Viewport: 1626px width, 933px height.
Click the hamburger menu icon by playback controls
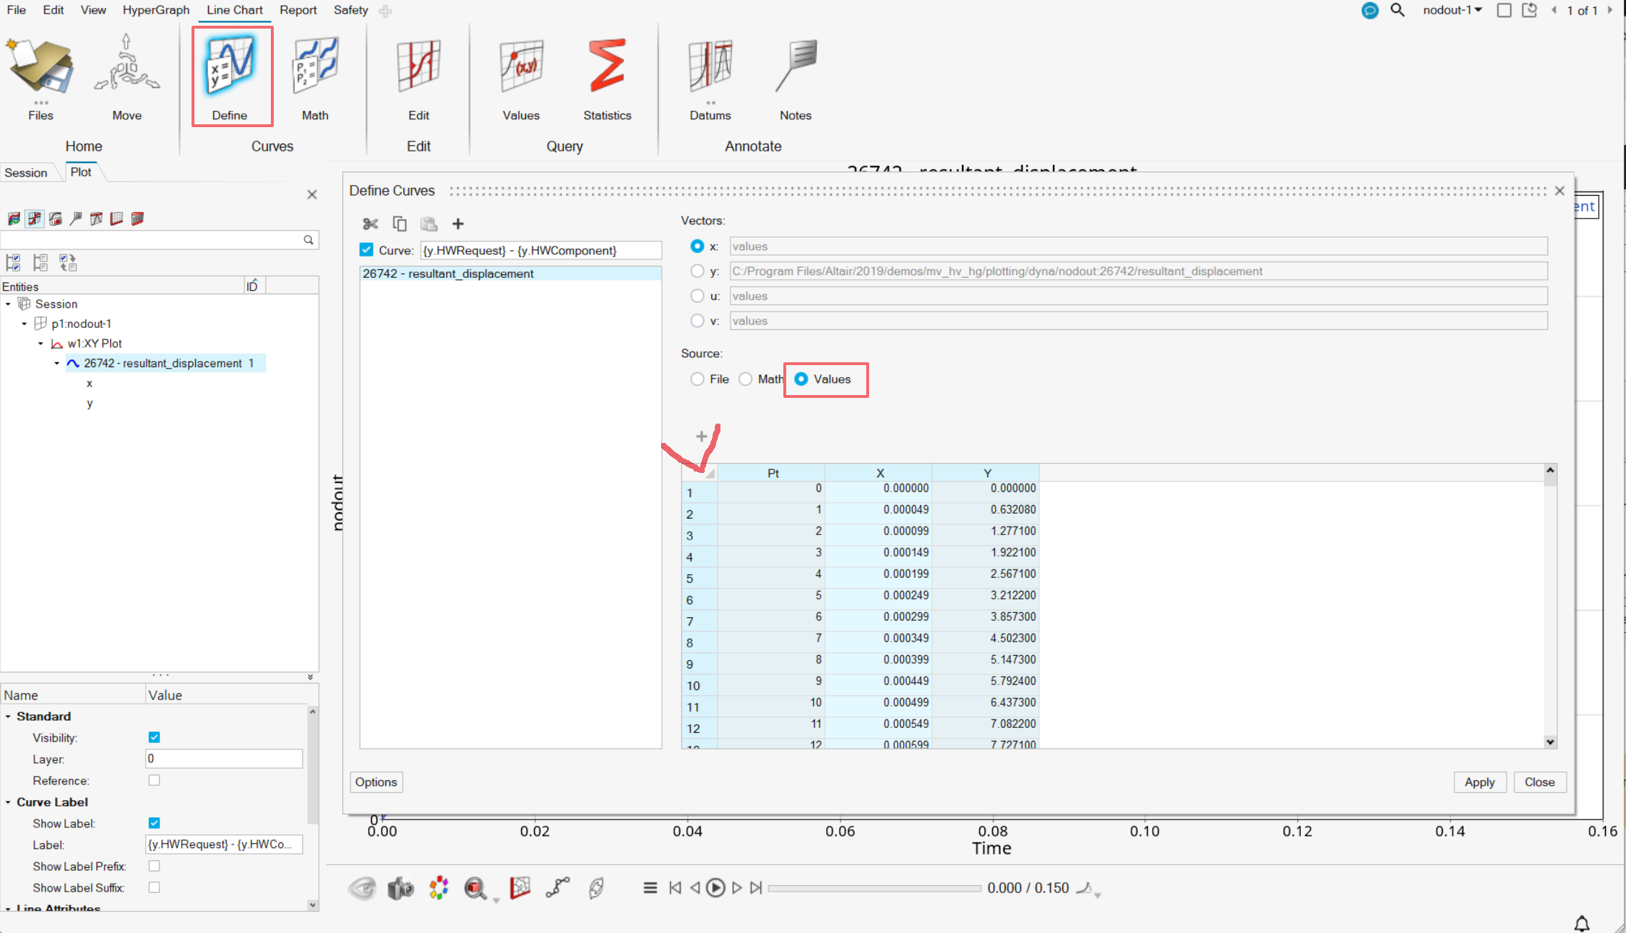click(650, 888)
